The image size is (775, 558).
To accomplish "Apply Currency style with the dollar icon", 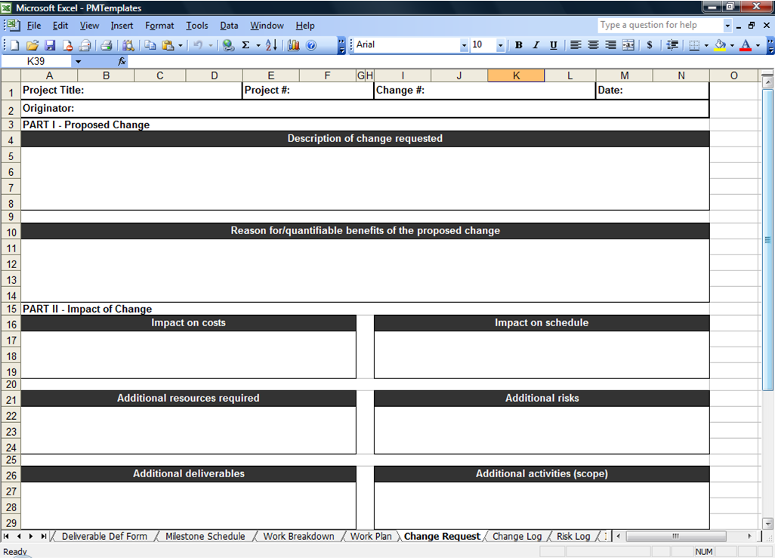I will click(650, 45).
